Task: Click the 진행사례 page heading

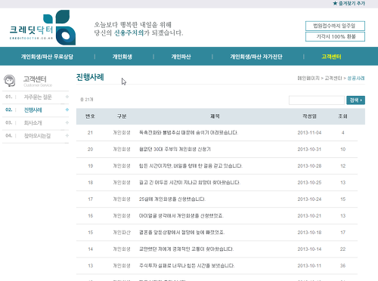Action: click(90, 77)
